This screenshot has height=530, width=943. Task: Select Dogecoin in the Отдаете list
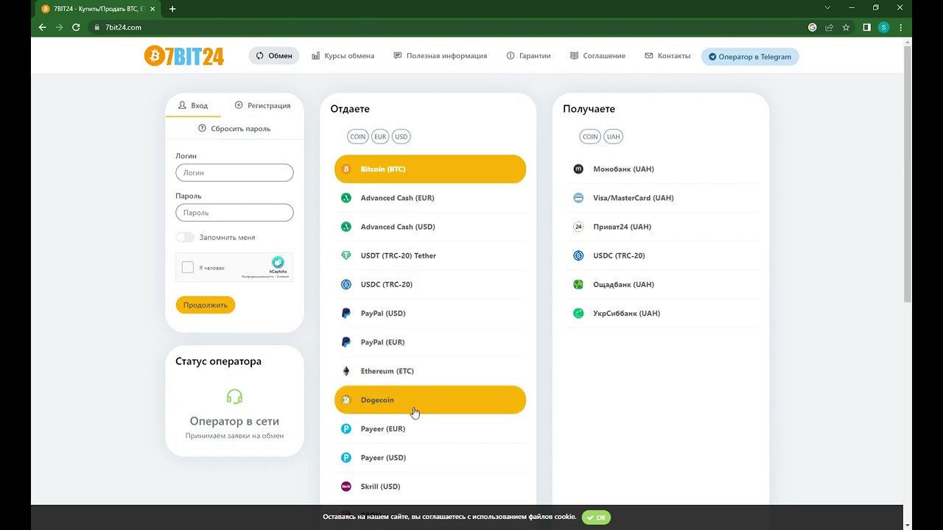pos(430,400)
